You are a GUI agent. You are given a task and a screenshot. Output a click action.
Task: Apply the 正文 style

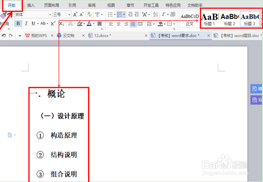point(189,20)
